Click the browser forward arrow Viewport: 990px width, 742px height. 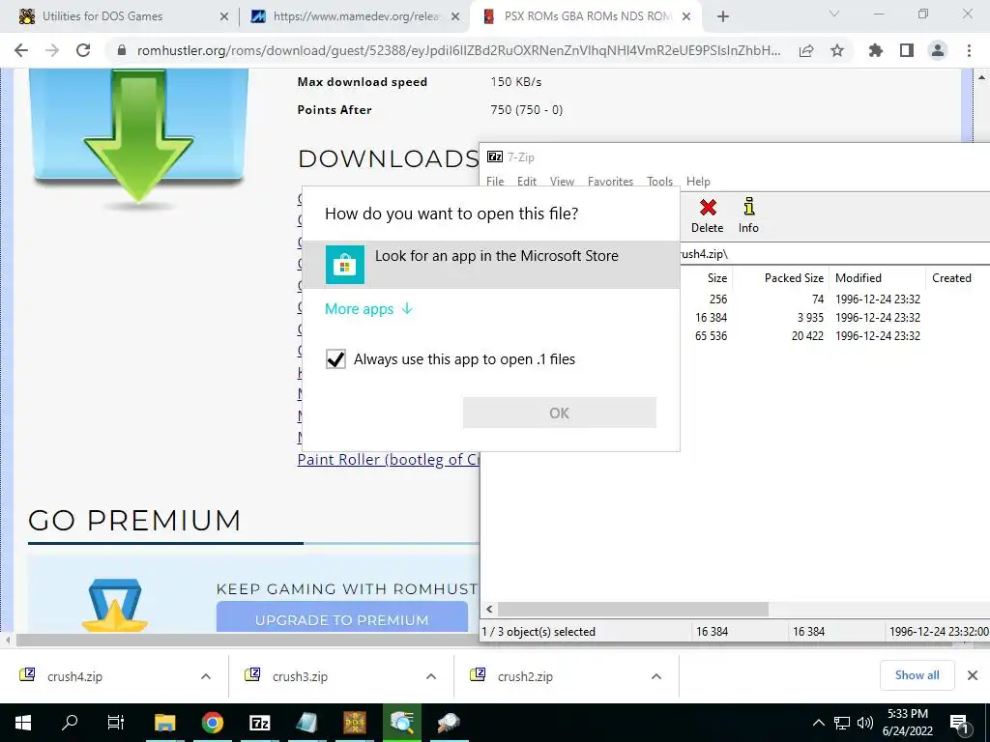click(52, 50)
